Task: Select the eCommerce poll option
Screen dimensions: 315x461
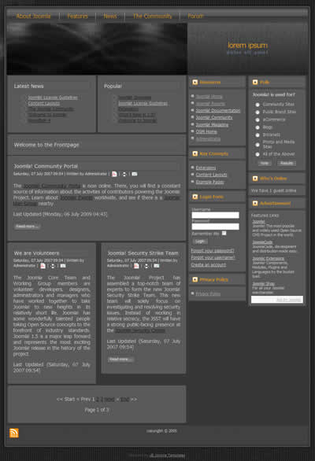Action: 258,120
